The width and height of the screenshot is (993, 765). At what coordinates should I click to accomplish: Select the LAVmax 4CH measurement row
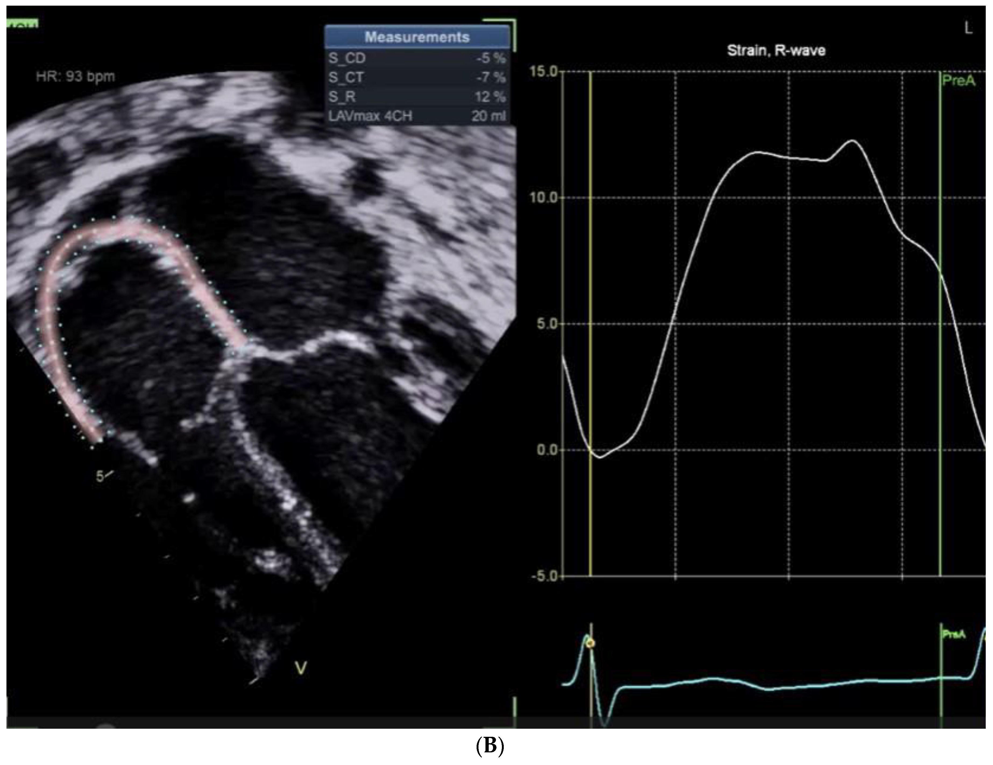417,116
